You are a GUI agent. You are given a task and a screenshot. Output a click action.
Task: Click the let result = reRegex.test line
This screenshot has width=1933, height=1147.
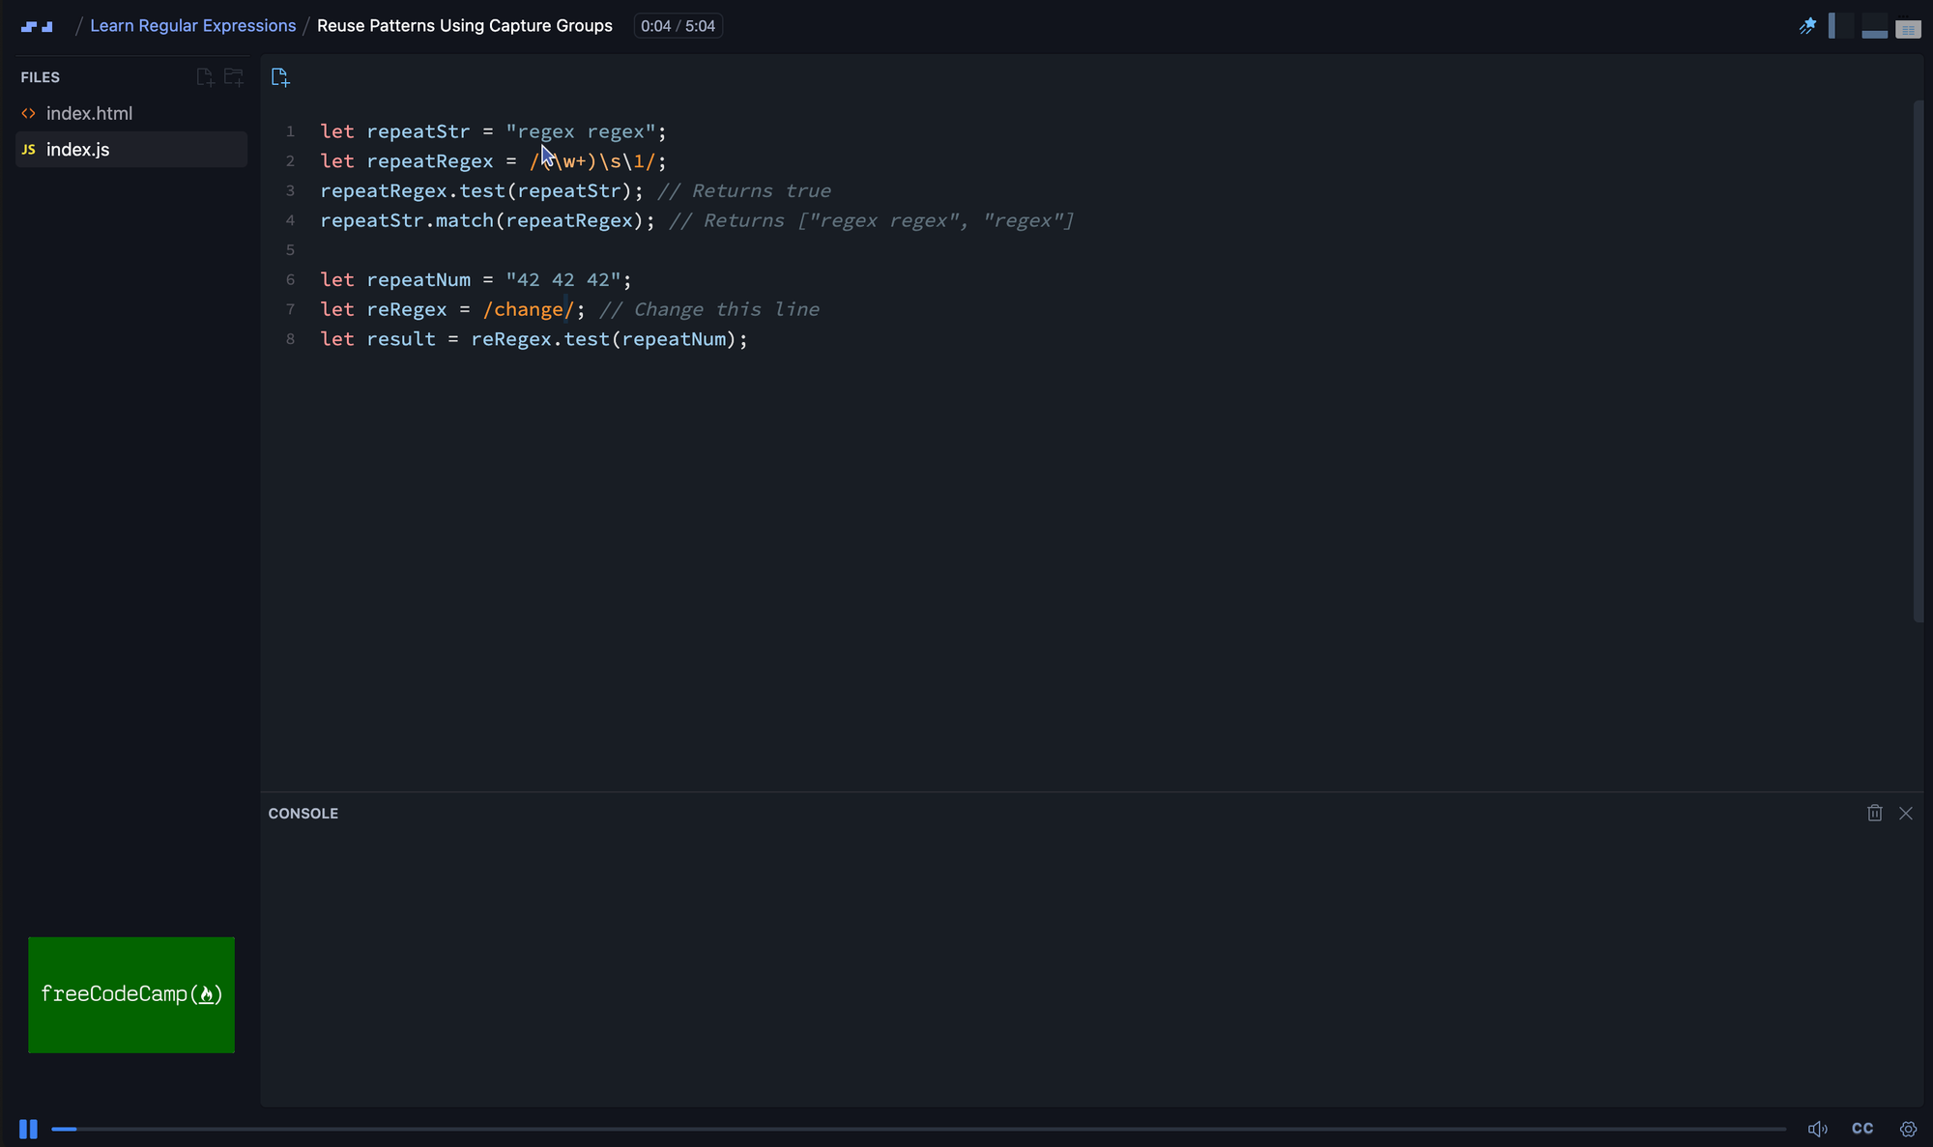pos(534,339)
